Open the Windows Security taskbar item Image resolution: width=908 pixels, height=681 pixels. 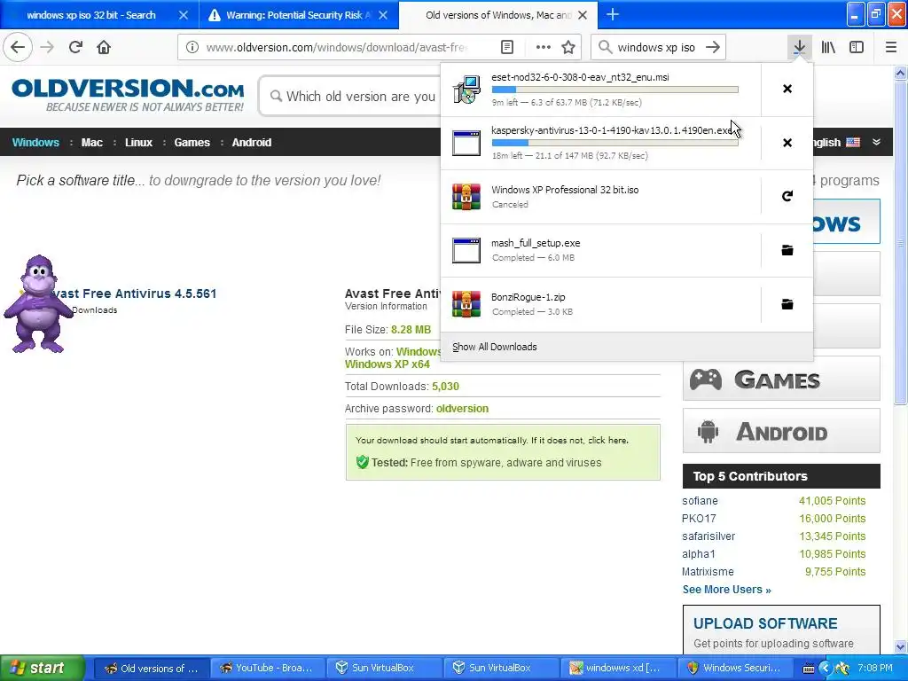[x=733, y=668]
